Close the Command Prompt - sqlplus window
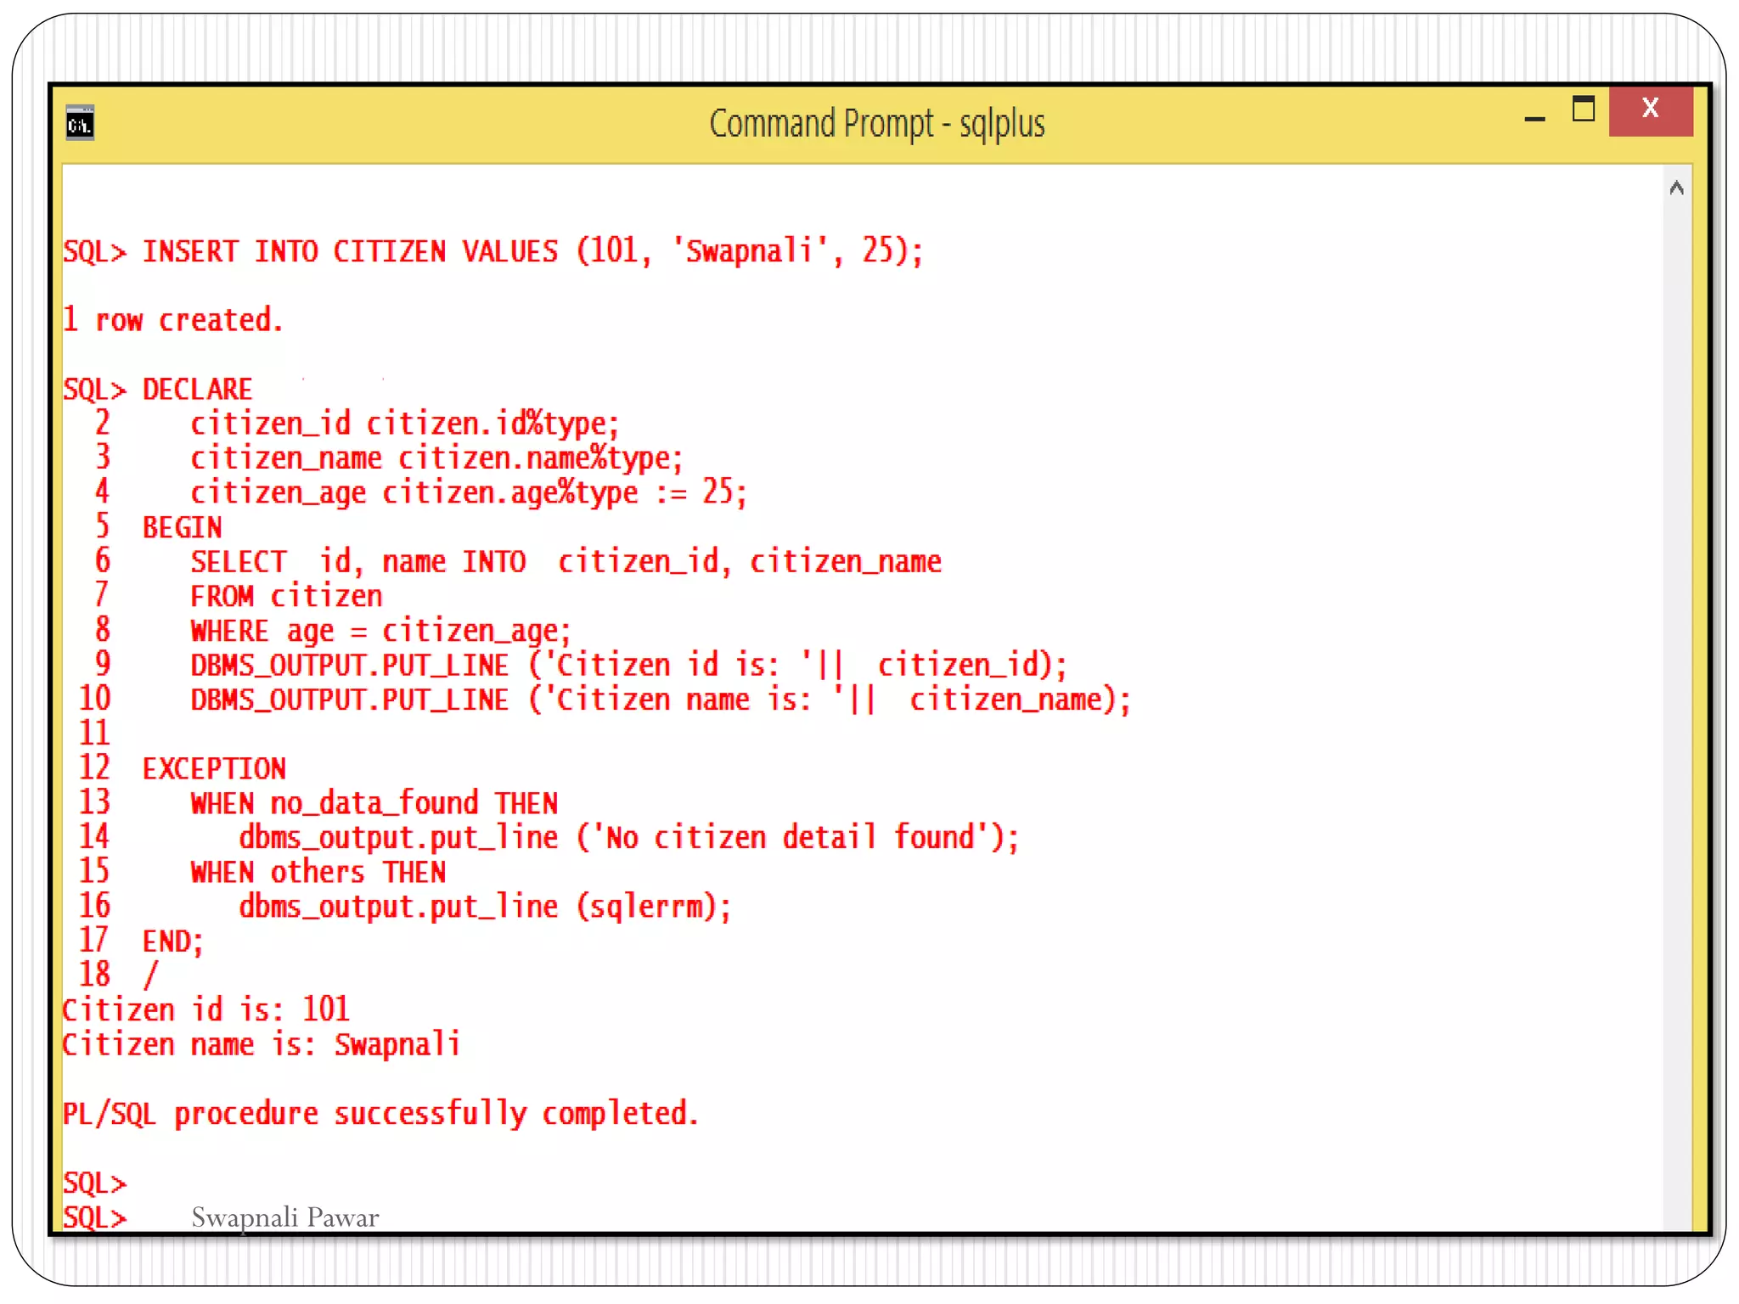 (x=1650, y=110)
